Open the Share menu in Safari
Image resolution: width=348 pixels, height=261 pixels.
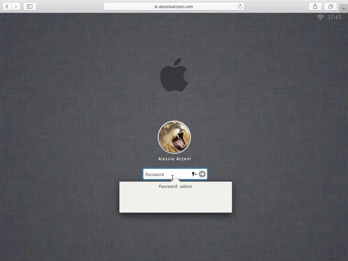(315, 6)
